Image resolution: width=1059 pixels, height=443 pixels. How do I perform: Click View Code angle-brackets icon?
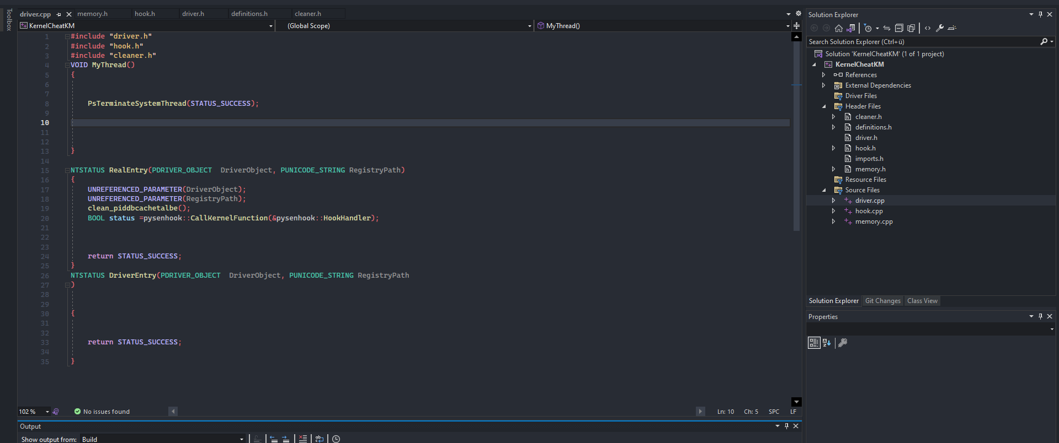[928, 28]
